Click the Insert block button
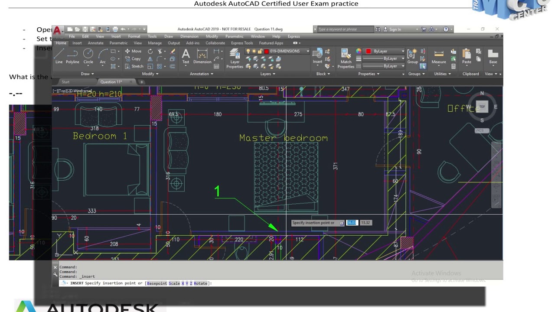 (x=317, y=56)
